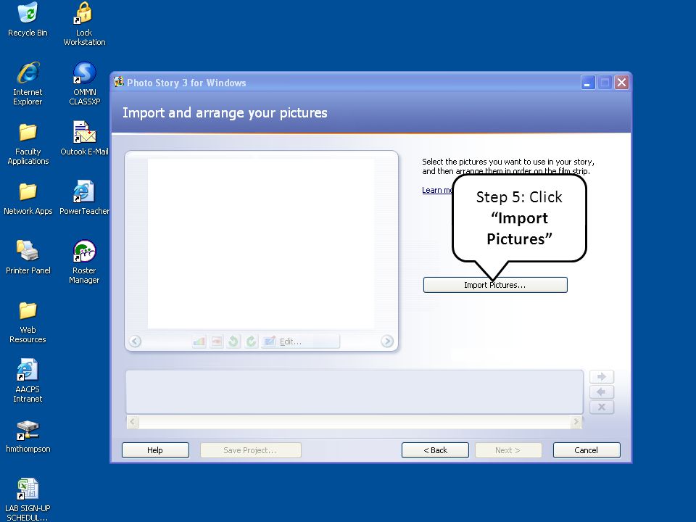Click the Save Project button
The image size is (696, 522).
pos(250,450)
